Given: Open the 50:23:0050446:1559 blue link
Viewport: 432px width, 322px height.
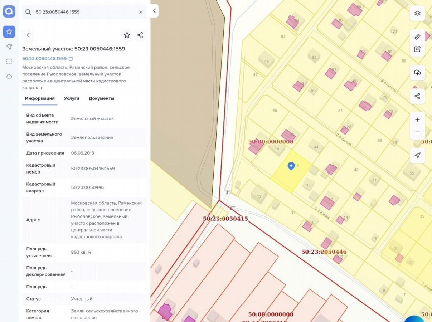Looking at the screenshot, I should 44,59.
